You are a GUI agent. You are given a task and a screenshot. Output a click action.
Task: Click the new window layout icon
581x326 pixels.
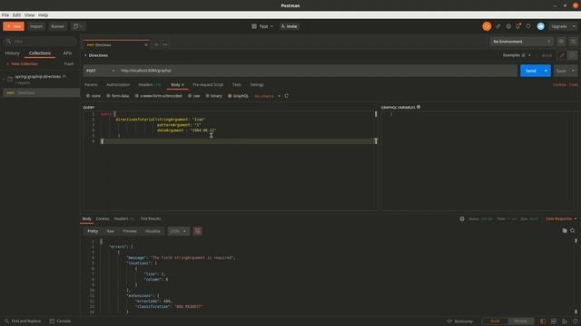(78, 26)
